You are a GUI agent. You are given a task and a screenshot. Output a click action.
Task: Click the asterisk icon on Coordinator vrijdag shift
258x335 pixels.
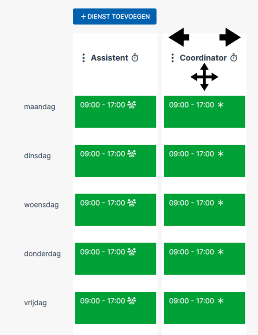click(220, 301)
